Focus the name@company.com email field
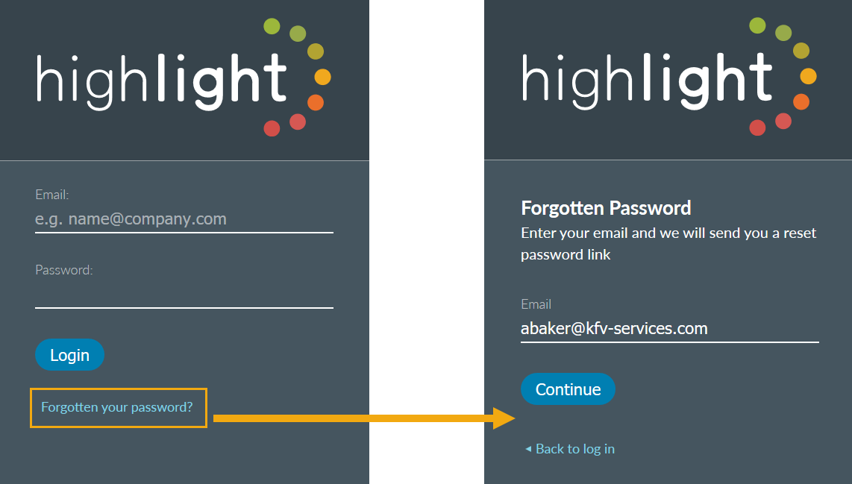The height and width of the screenshot is (484, 852). 184,219
